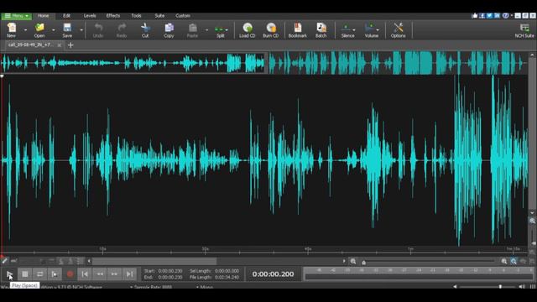The height and width of the screenshot is (302, 537).
Task: Expand the Paste button dropdown arrow
Action: [207, 30]
